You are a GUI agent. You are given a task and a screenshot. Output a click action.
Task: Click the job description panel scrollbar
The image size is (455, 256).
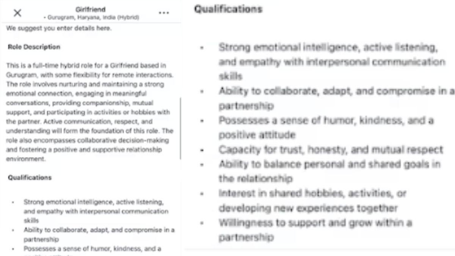click(180, 129)
